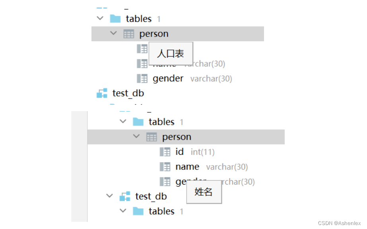Collapse the lower test_db node
367x229 pixels.
coord(109,196)
